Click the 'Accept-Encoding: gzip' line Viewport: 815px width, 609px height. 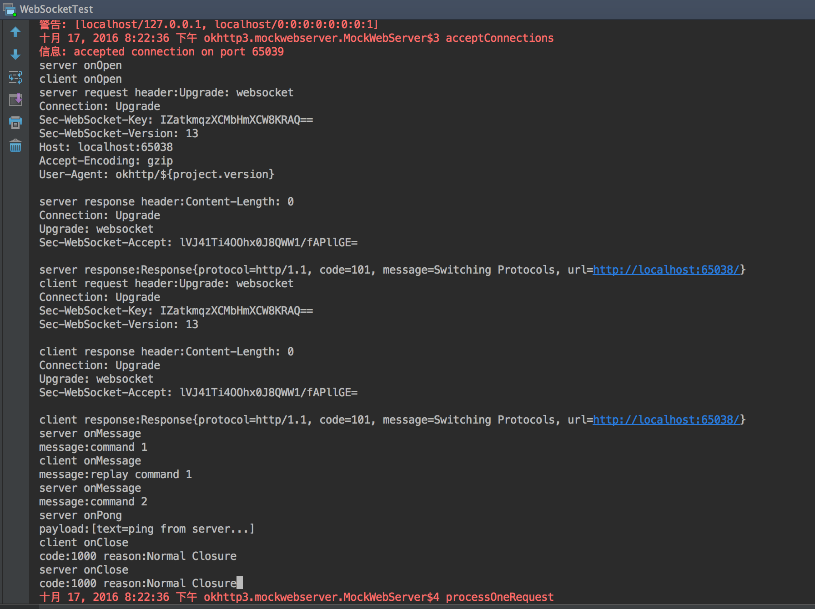tap(106, 161)
